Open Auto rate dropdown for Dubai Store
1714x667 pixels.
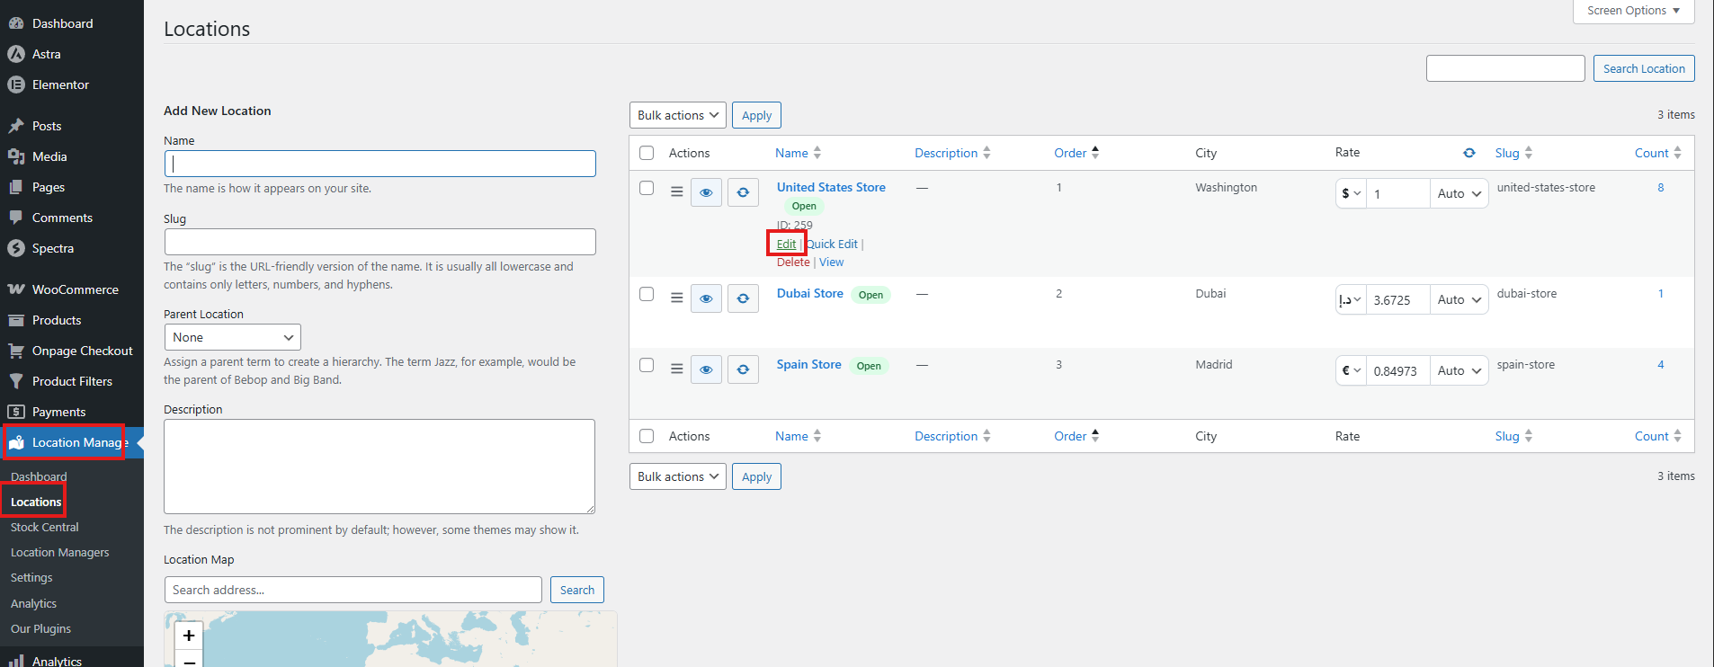tap(1460, 299)
